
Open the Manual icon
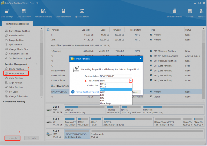190,13
